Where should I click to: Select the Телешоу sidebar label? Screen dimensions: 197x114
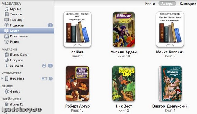(16, 20)
